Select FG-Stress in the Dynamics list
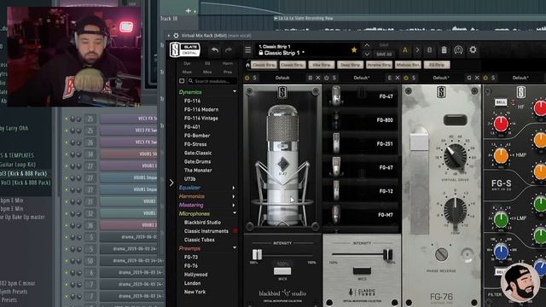Viewport: 546px width, 307px height. 195,144
